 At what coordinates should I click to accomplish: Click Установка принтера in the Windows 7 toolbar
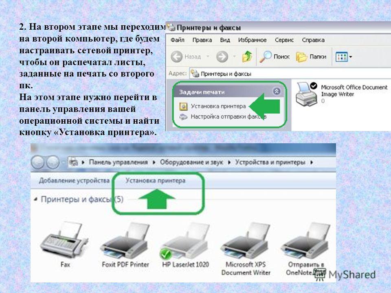(x=155, y=181)
